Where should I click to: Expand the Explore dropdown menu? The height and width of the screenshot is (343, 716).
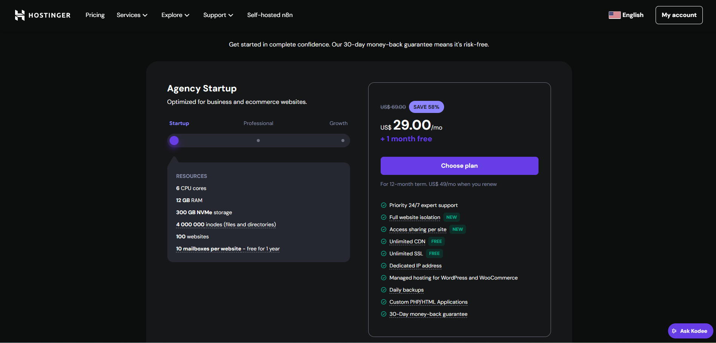point(175,15)
